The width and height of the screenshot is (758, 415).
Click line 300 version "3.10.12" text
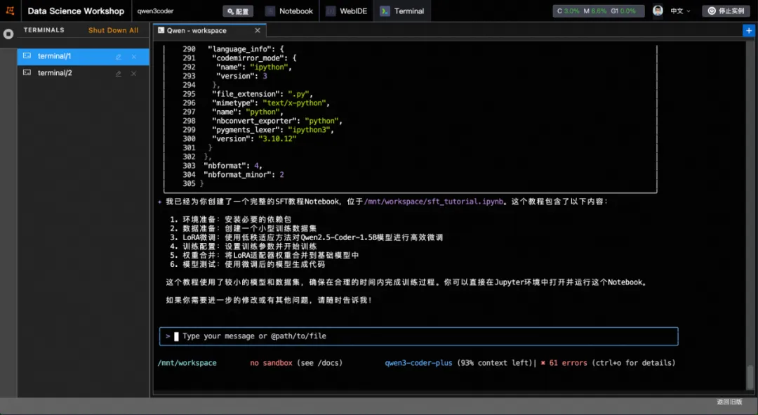(254, 139)
